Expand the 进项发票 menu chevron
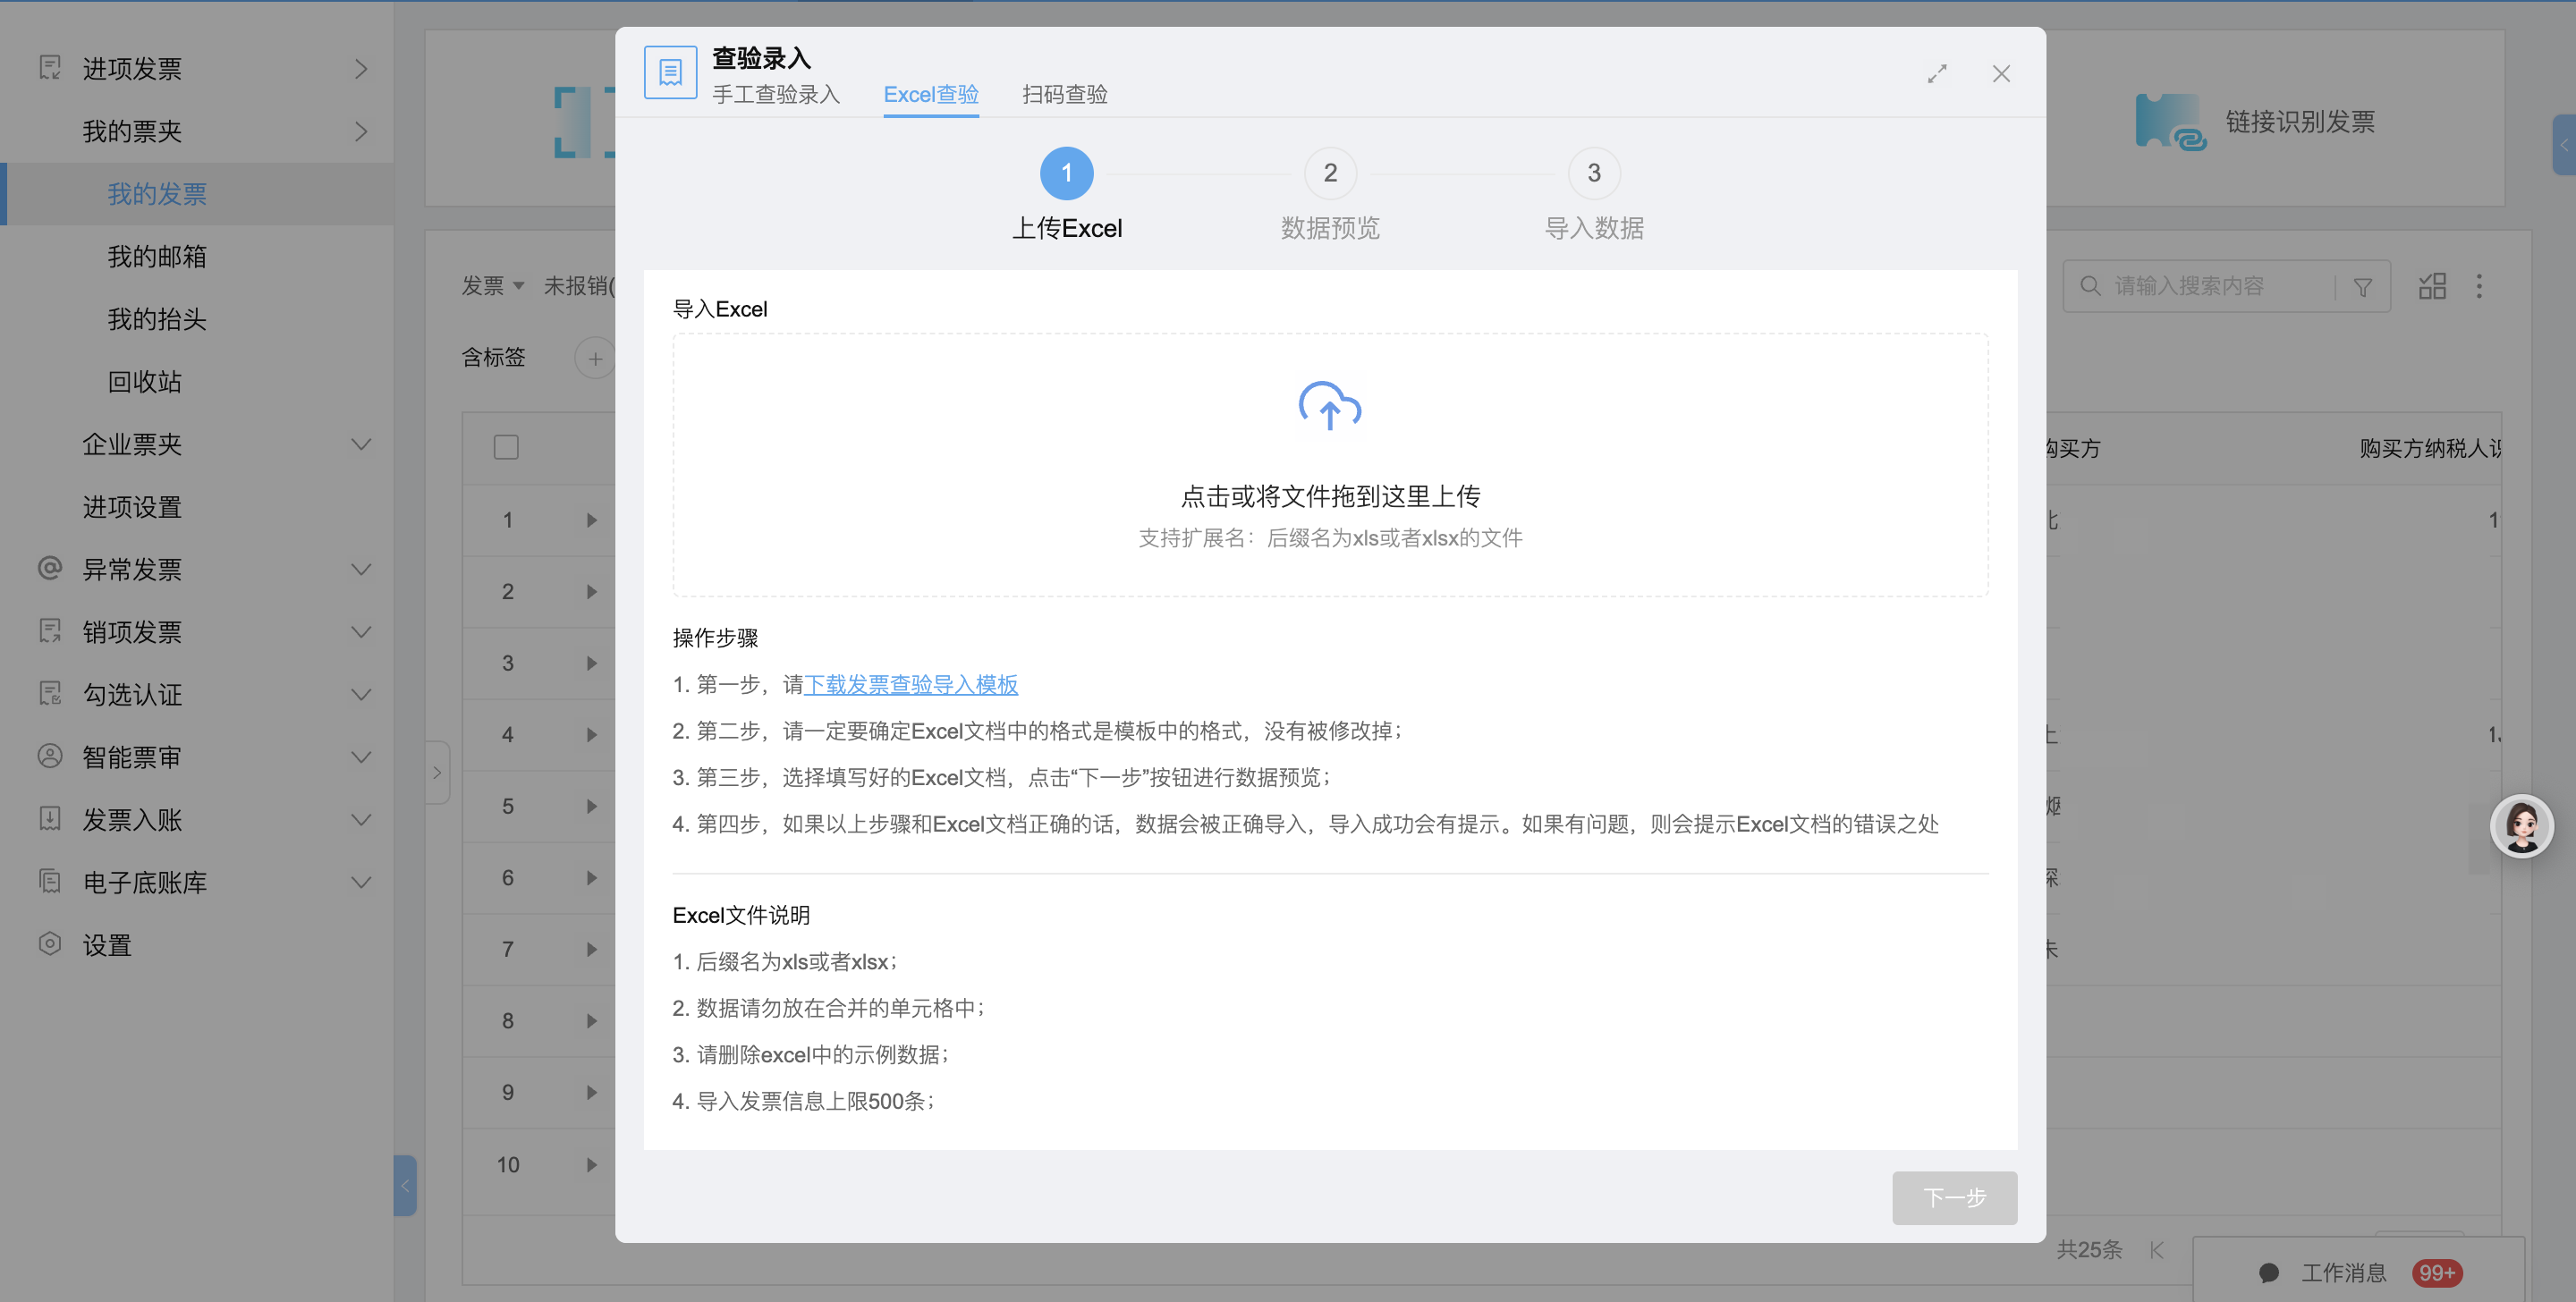Image resolution: width=2576 pixels, height=1302 pixels. (361, 68)
